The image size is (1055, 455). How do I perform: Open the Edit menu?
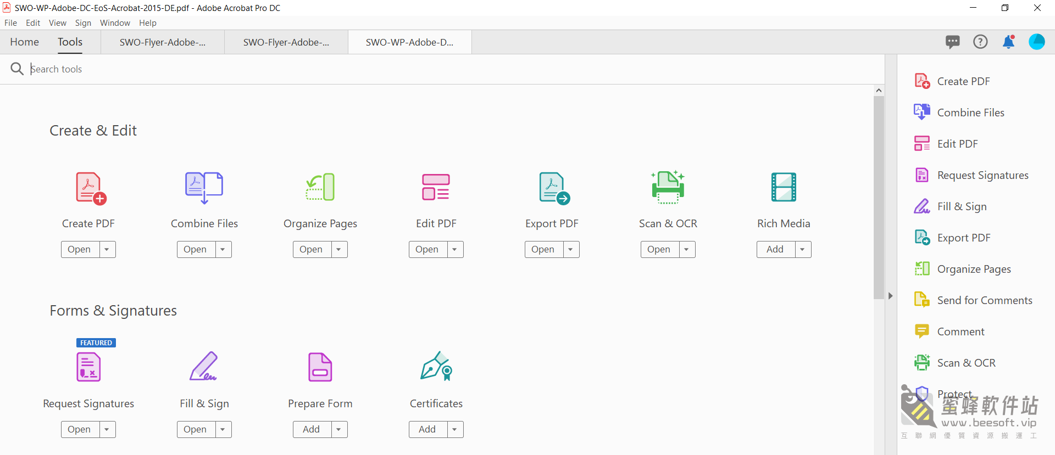33,23
